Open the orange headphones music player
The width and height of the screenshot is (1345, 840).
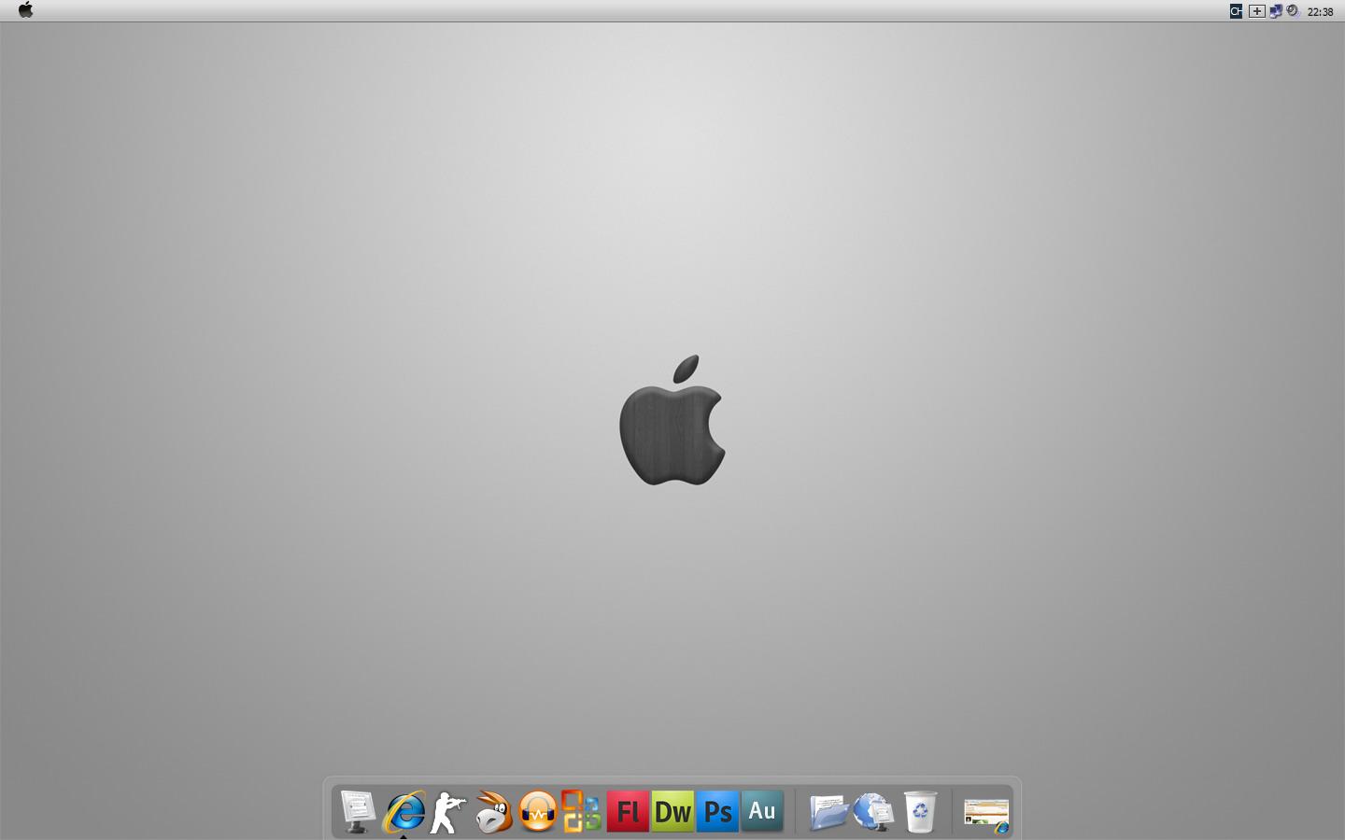click(538, 811)
